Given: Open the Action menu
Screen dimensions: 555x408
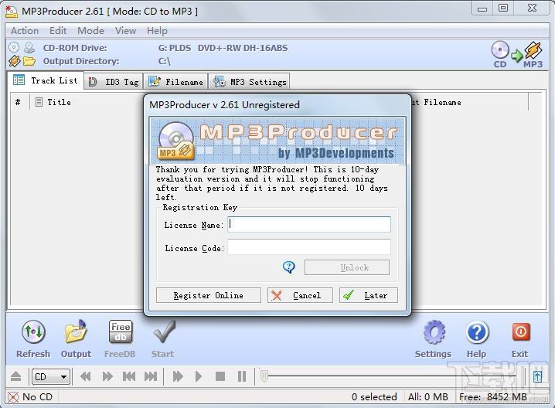Looking at the screenshot, I should (25, 31).
